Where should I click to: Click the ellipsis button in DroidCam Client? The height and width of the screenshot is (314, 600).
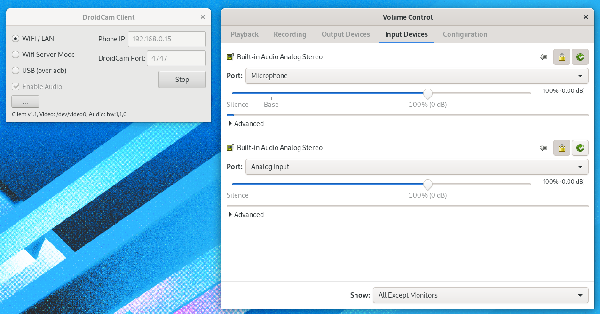coord(25,102)
